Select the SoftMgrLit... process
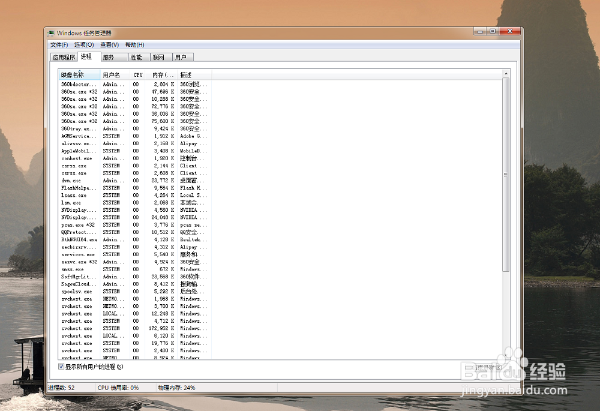 (135, 277)
